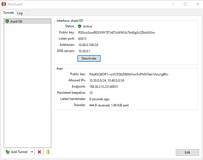
Task: Click the address value 10.40.0.100/24
Action: [88, 45]
